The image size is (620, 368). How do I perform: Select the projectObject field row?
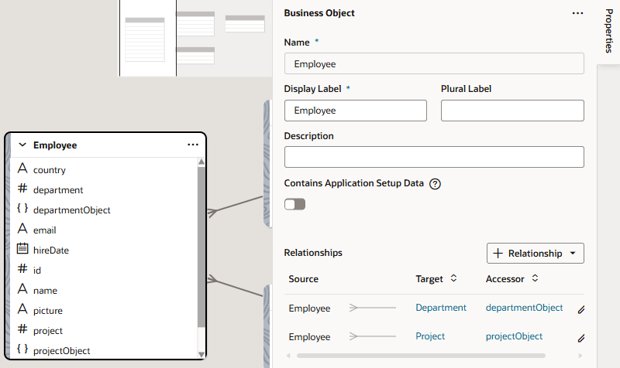[x=104, y=351]
